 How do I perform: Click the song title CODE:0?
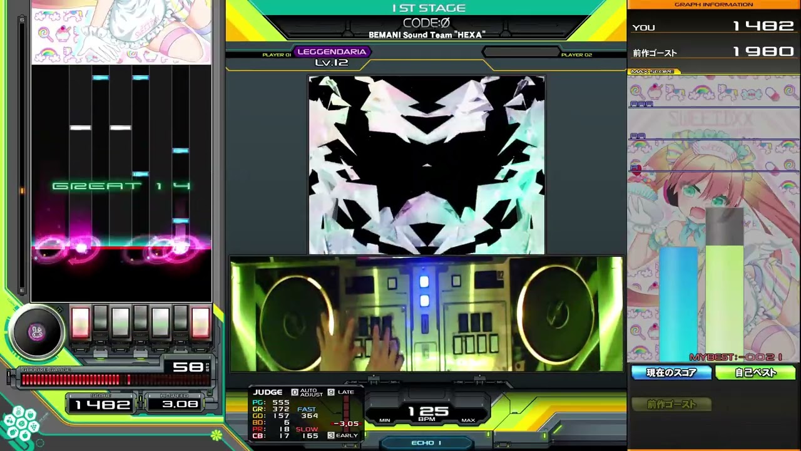pyautogui.click(x=427, y=23)
